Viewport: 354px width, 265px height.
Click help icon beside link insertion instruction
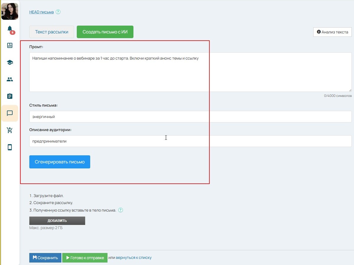tap(120, 210)
